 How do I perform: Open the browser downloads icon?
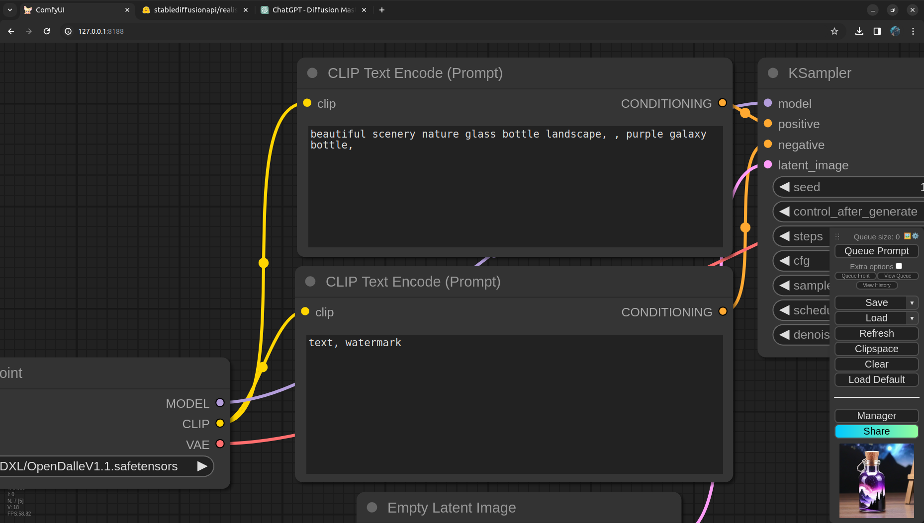[859, 31]
